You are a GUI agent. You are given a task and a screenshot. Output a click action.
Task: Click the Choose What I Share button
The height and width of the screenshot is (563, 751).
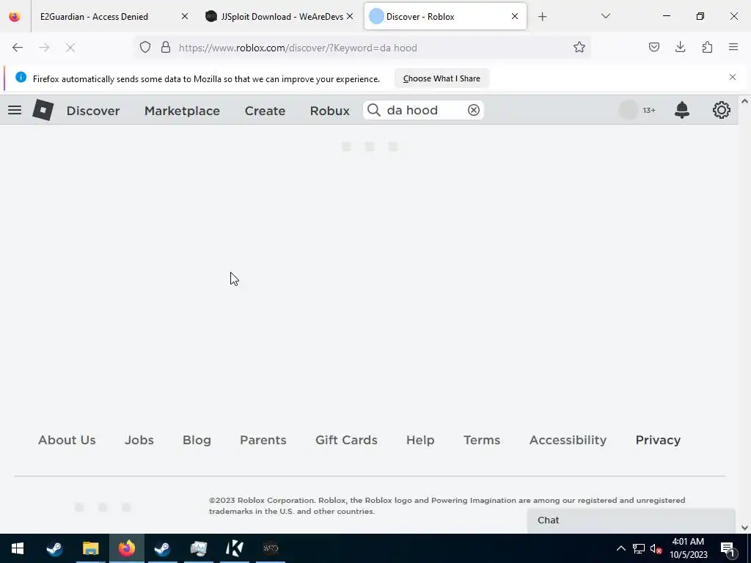(x=442, y=78)
